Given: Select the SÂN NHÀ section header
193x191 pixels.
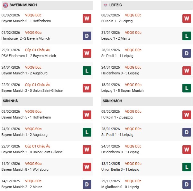Looking at the screenshot, I should point(10,101).
